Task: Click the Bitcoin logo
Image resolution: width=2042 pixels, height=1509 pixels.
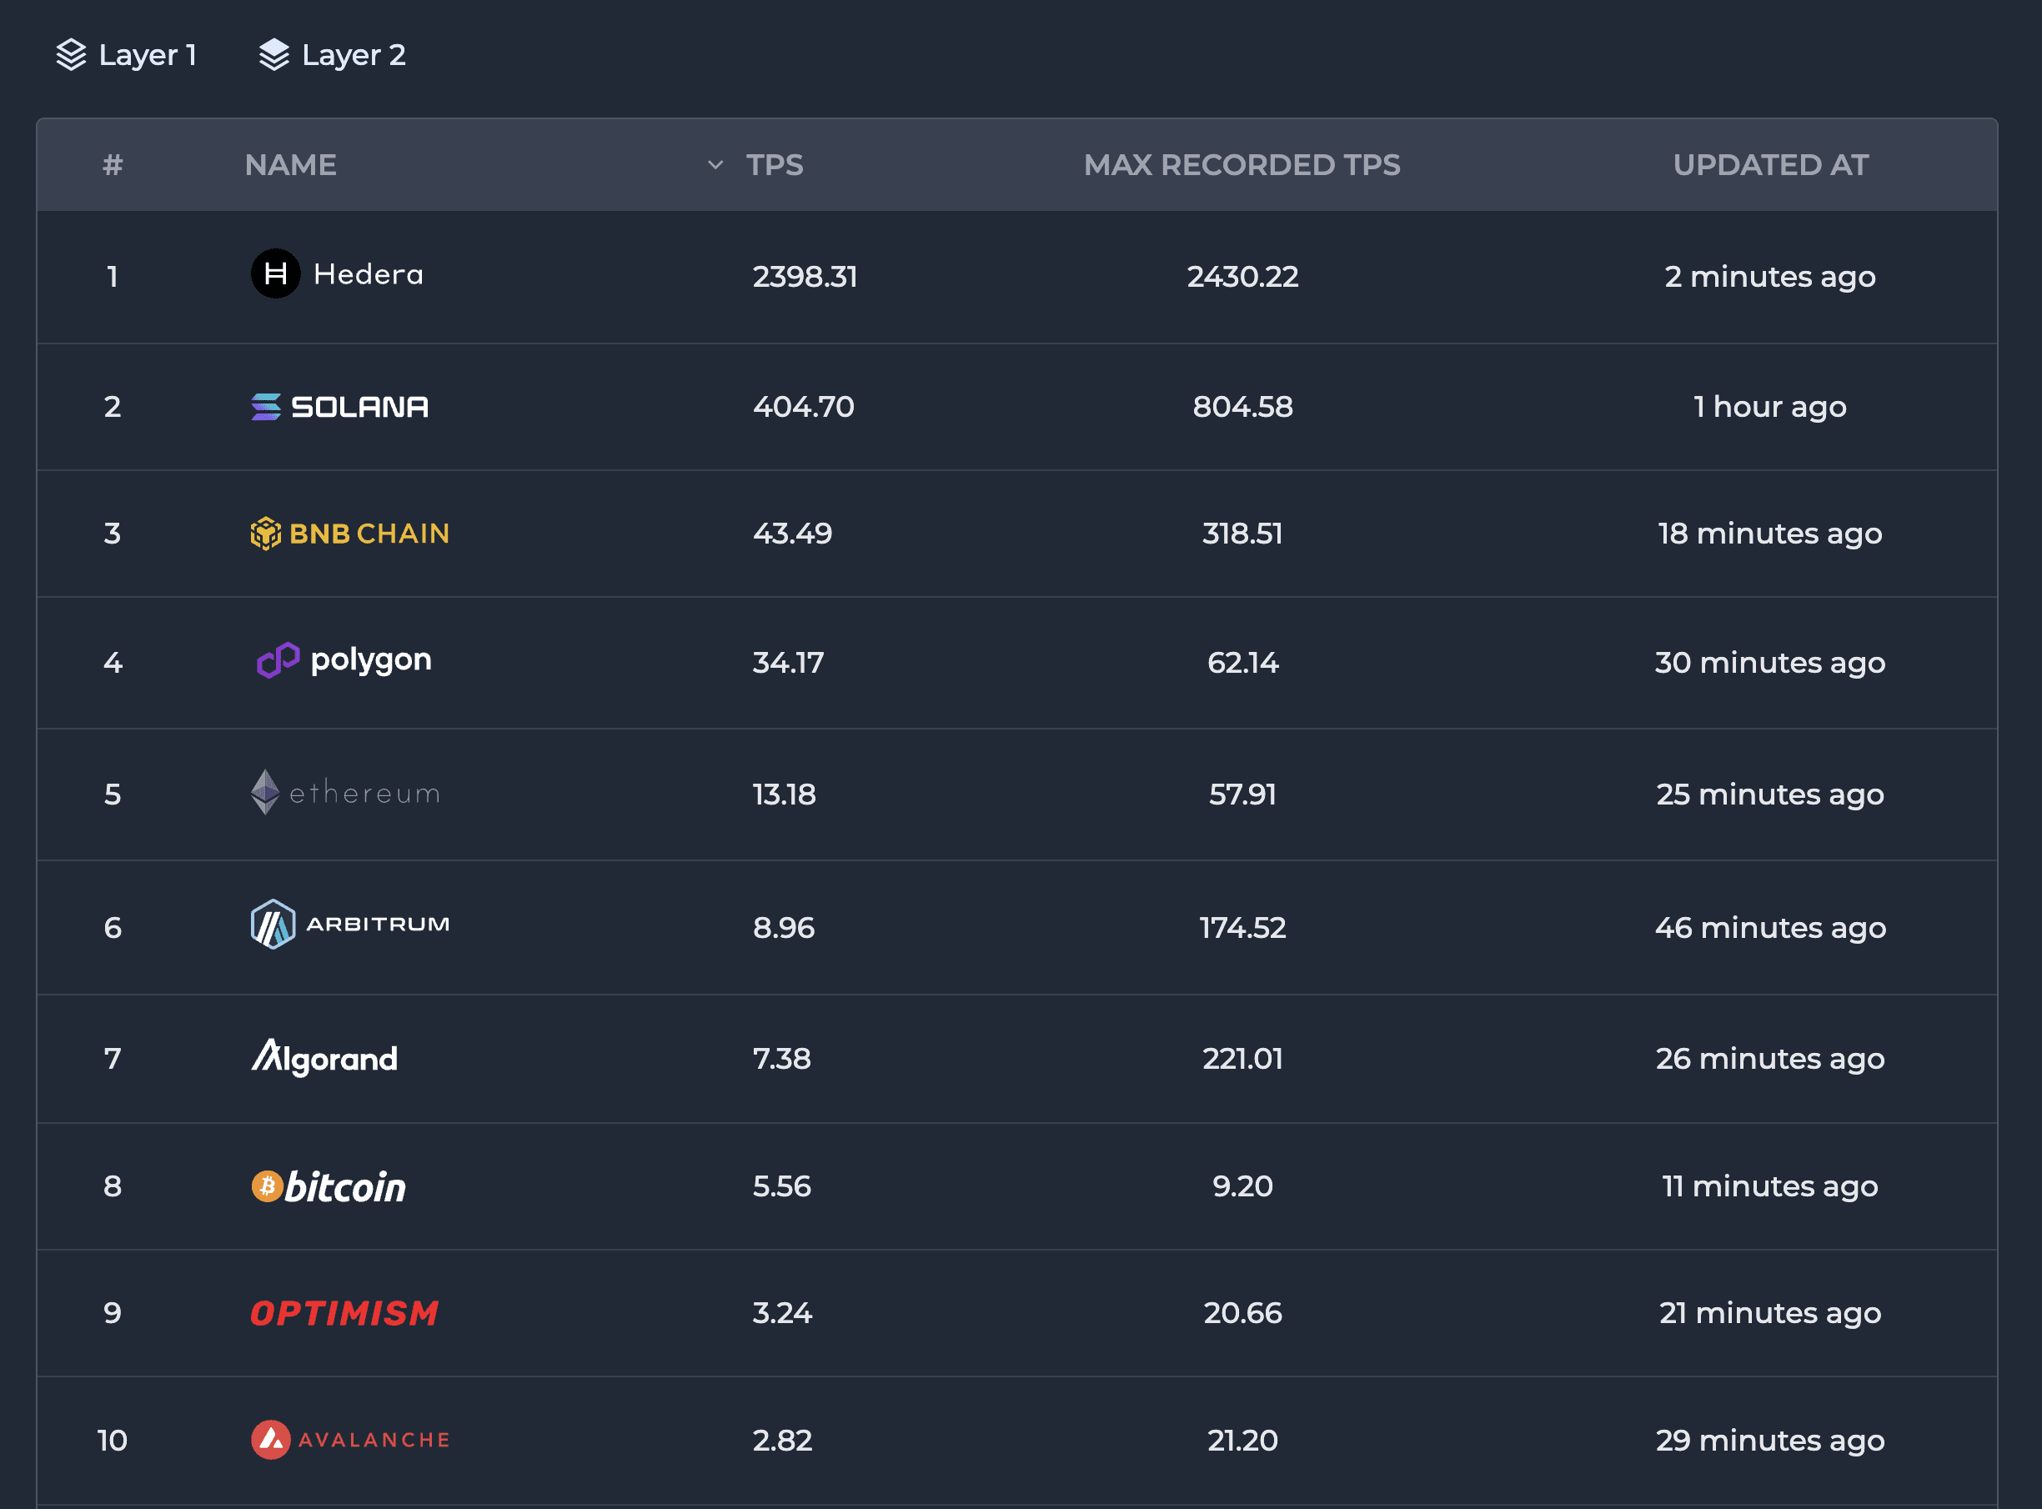Action: click(x=328, y=1186)
